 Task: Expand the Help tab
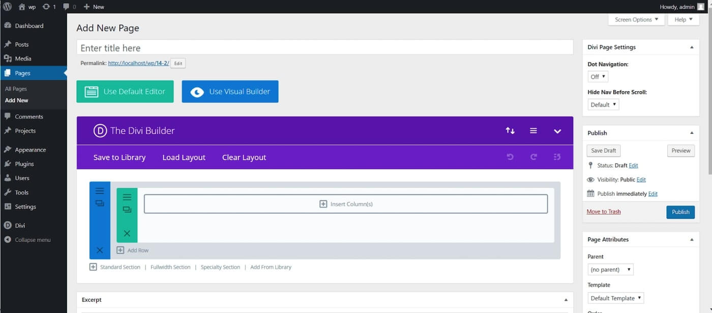click(x=684, y=20)
